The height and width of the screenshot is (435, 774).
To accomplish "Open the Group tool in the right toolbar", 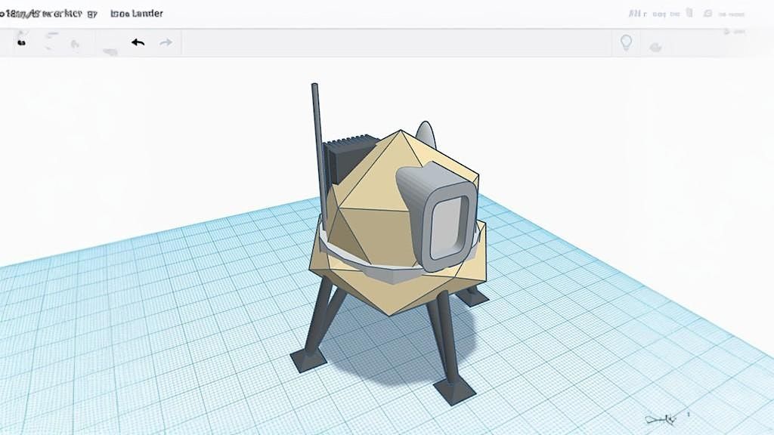I will pos(655,47).
